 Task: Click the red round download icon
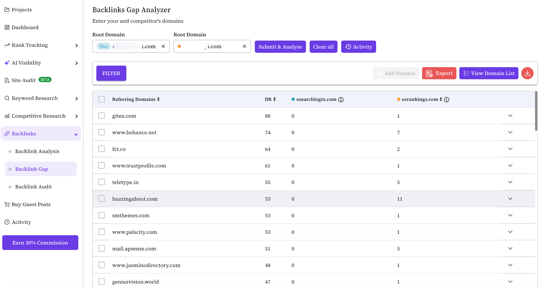(527, 73)
